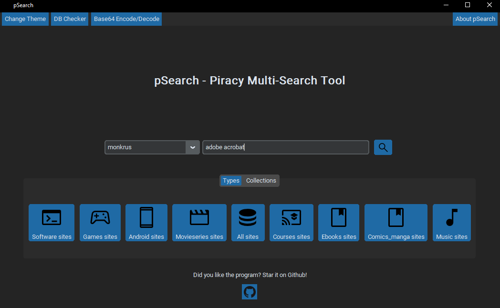Viewport: 500px width, 308px height.
Task: Switch to the Types tab
Action: click(231, 181)
